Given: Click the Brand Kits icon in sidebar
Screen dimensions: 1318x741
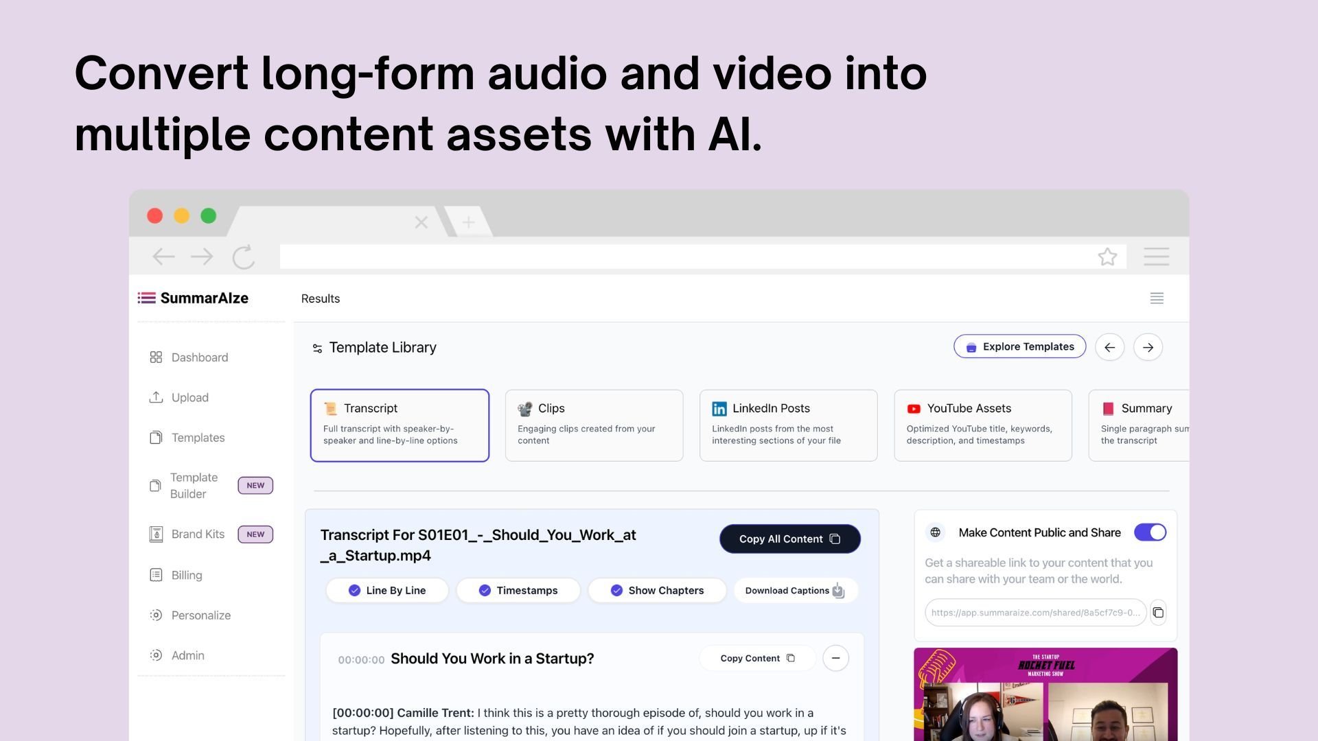Looking at the screenshot, I should (x=156, y=534).
